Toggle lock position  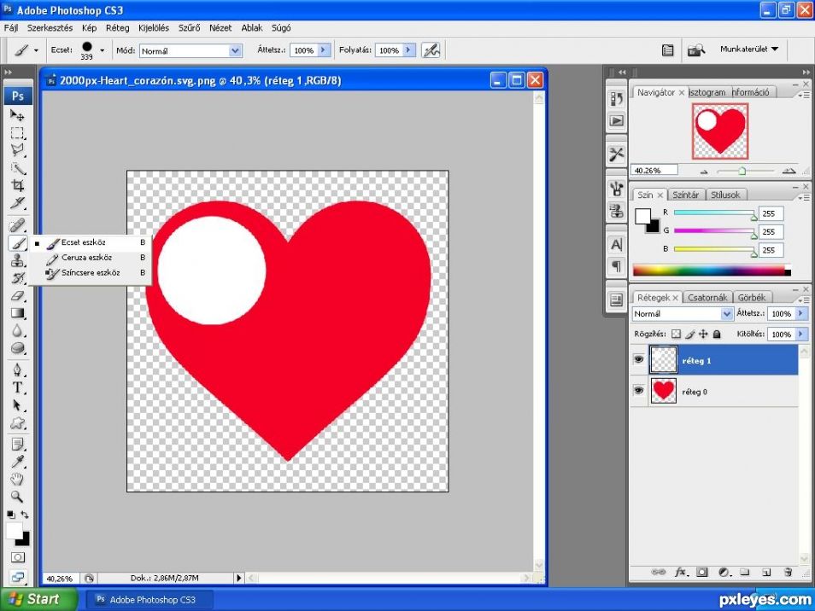(703, 334)
